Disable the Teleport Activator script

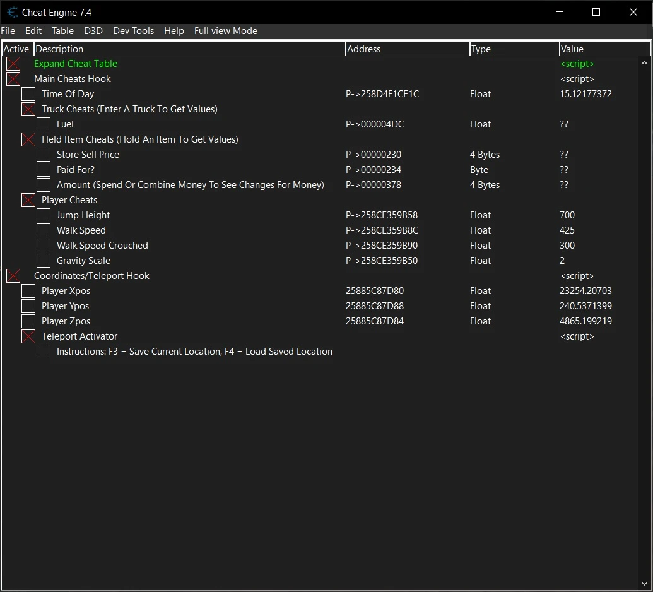pos(28,336)
